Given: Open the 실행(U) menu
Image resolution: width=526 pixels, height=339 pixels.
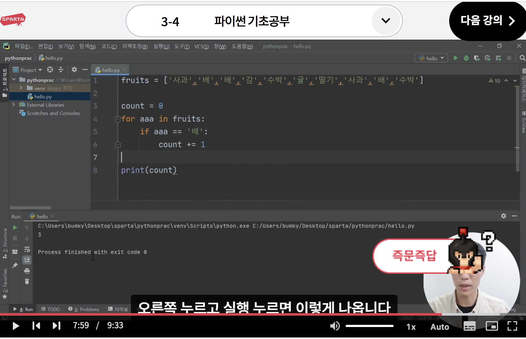Looking at the screenshot, I should 161,46.
